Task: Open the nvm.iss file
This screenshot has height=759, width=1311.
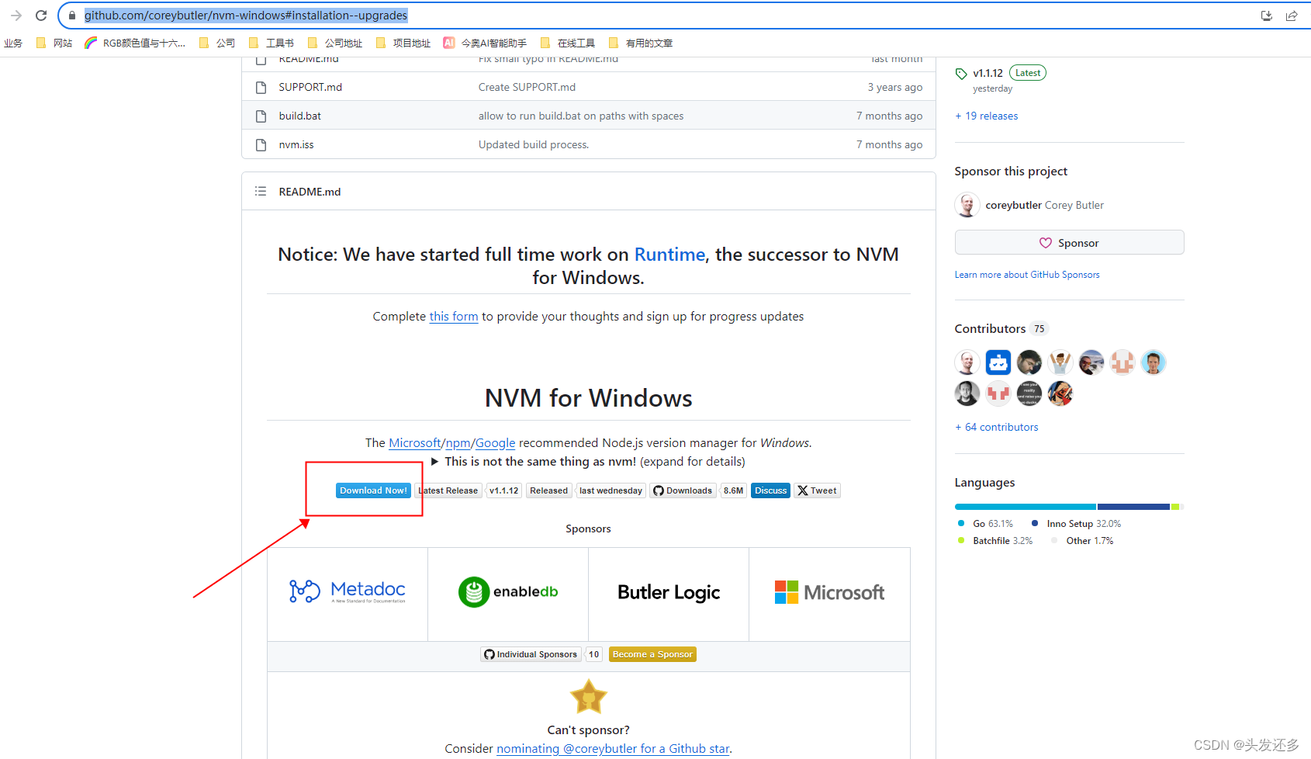Action: 296,144
